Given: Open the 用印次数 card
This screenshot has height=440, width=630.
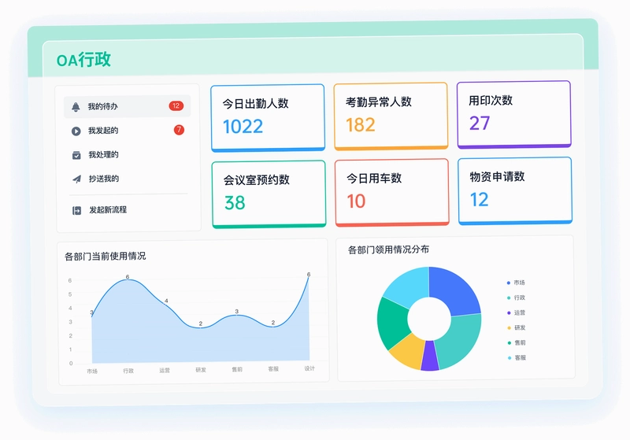Looking at the screenshot, I should pos(514,114).
